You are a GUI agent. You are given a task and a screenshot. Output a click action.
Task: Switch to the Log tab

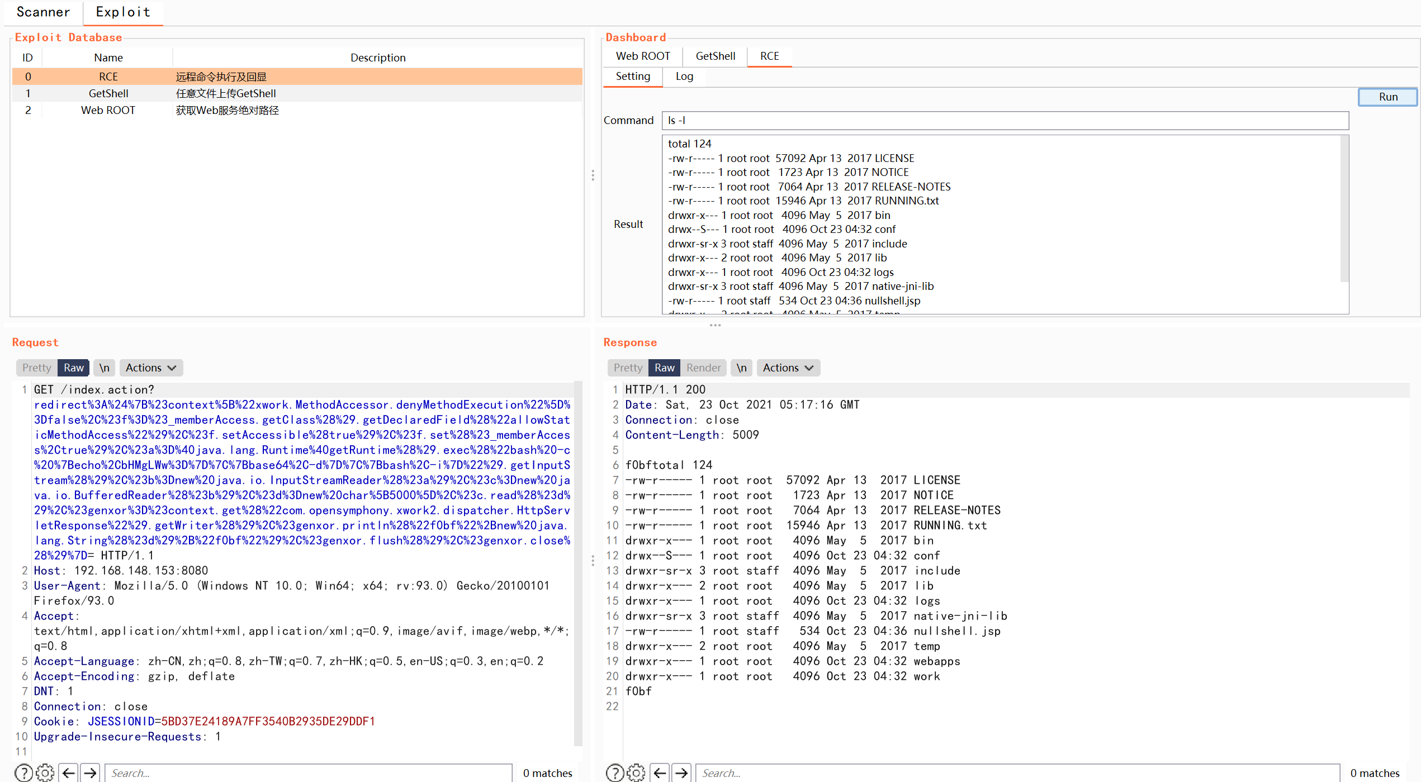[x=684, y=77]
